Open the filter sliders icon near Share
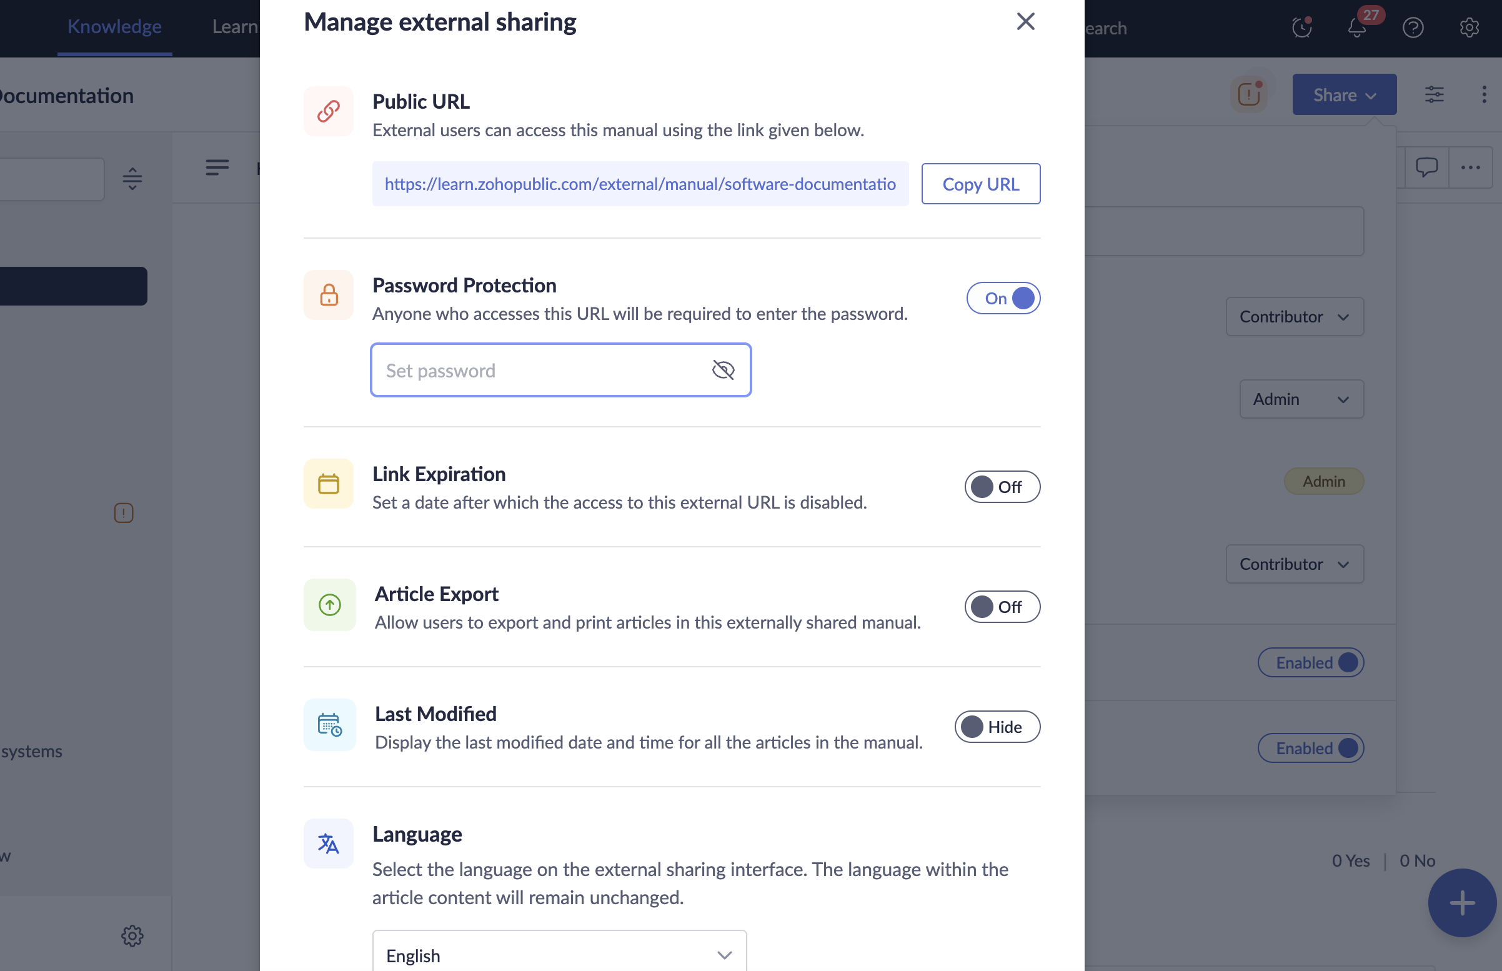This screenshot has height=971, width=1502. pyautogui.click(x=1434, y=94)
